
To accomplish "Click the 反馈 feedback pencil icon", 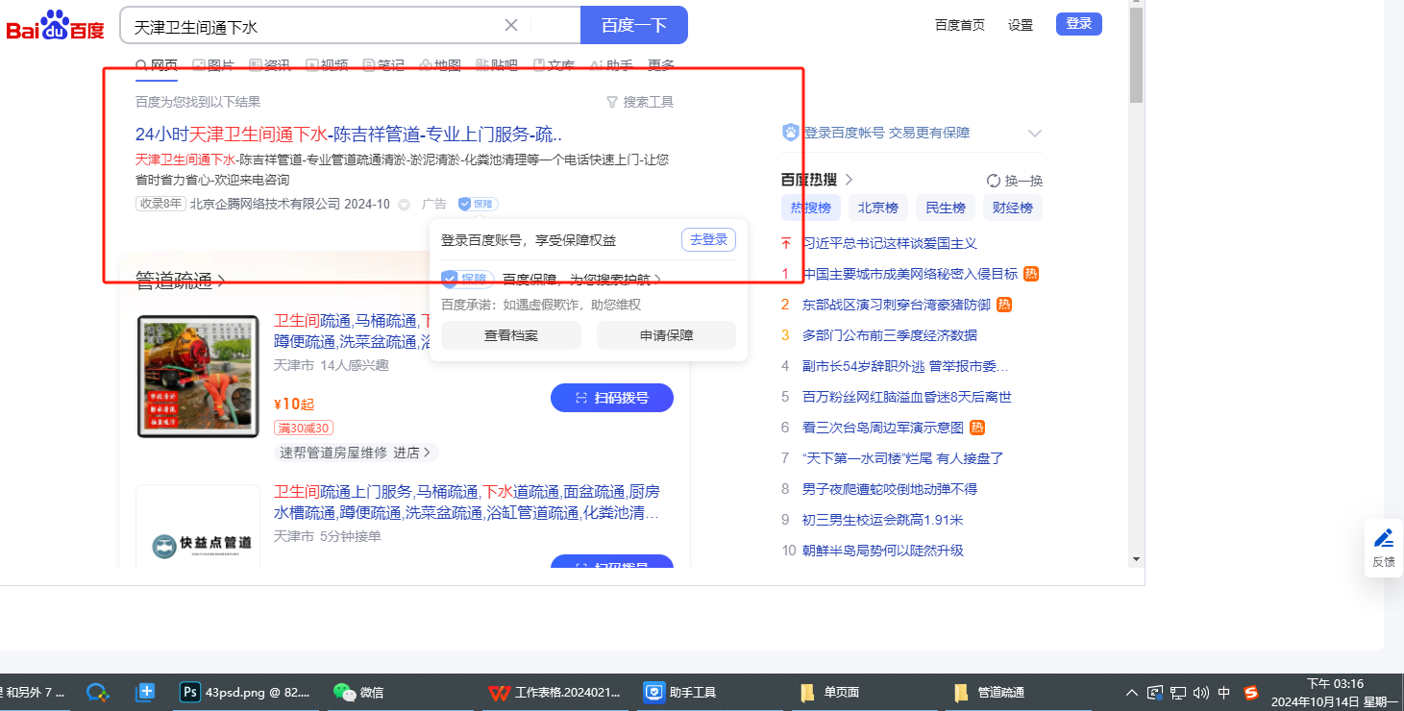I will [1383, 538].
